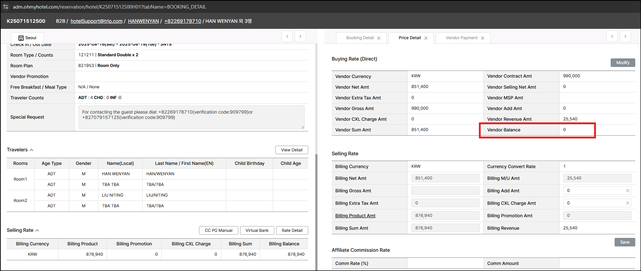The image size is (641, 271).
Task: Close the Booking Detail tab
Action: (379, 38)
